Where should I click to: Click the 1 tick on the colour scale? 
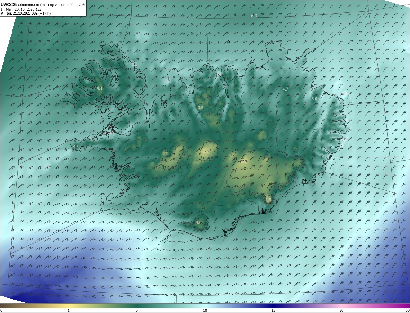pyautogui.click(x=69, y=310)
